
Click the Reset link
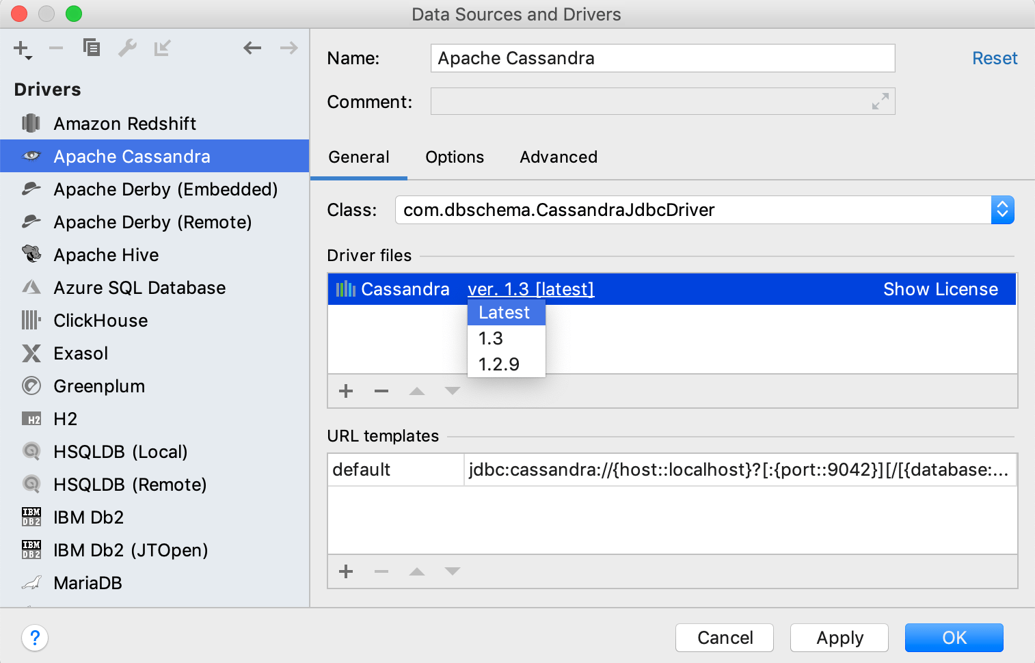(x=995, y=58)
